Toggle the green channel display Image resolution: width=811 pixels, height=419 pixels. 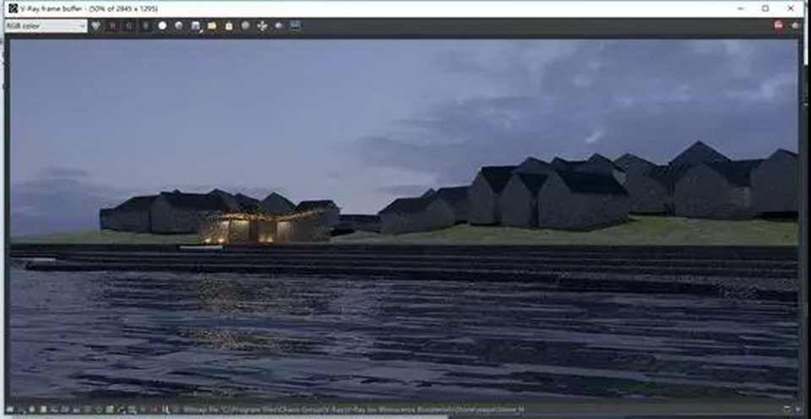coord(128,25)
